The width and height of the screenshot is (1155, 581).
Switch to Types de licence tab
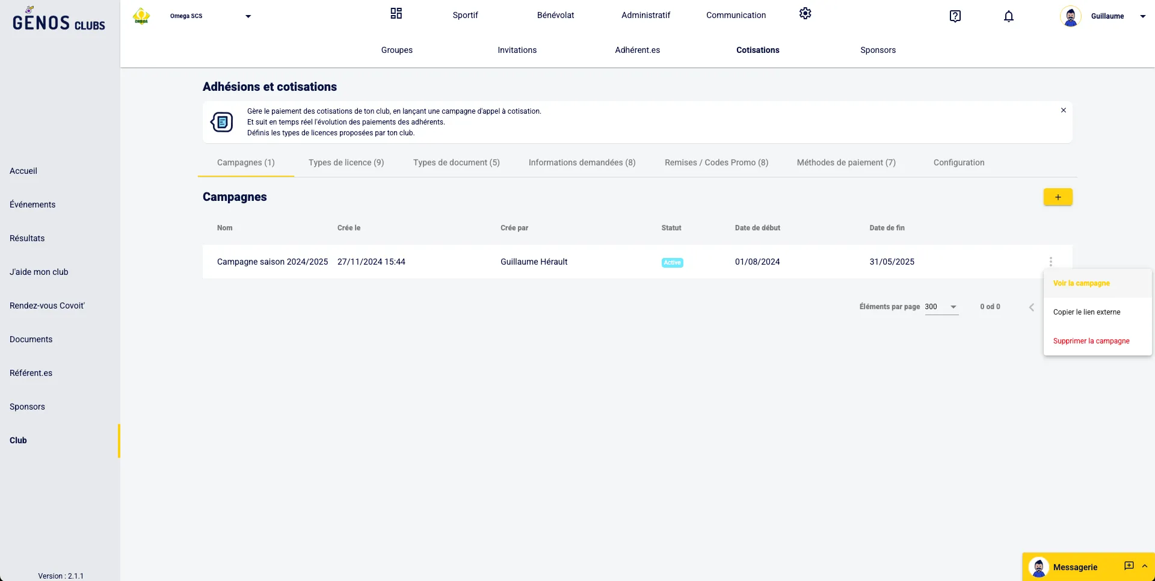346,162
